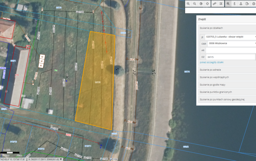The height and width of the screenshot is (161, 256).
Task: Open the X/Y coordinate system dropdown arrow
Action: tap(61, 159)
